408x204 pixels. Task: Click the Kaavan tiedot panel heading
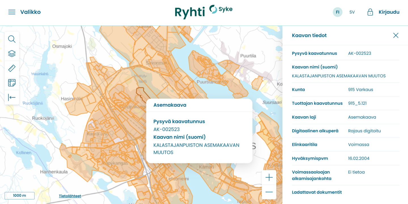[x=309, y=35]
